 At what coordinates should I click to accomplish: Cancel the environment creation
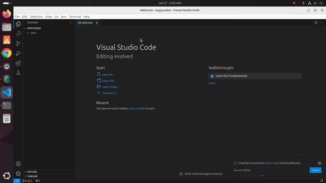tap(315, 170)
